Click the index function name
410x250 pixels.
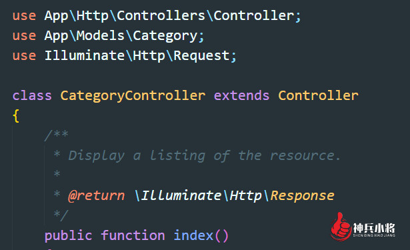pyautogui.click(x=193, y=235)
